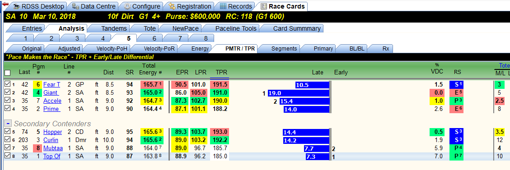Uncheck the Curlin row checkbox
Viewport: 510px width, 170px height.
(x=7, y=139)
